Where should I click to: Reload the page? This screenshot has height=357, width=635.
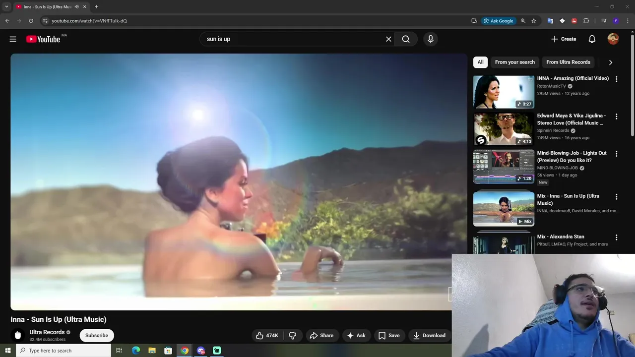click(x=31, y=21)
